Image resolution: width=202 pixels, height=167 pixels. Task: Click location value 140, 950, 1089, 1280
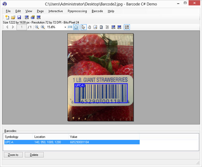(x=48, y=142)
